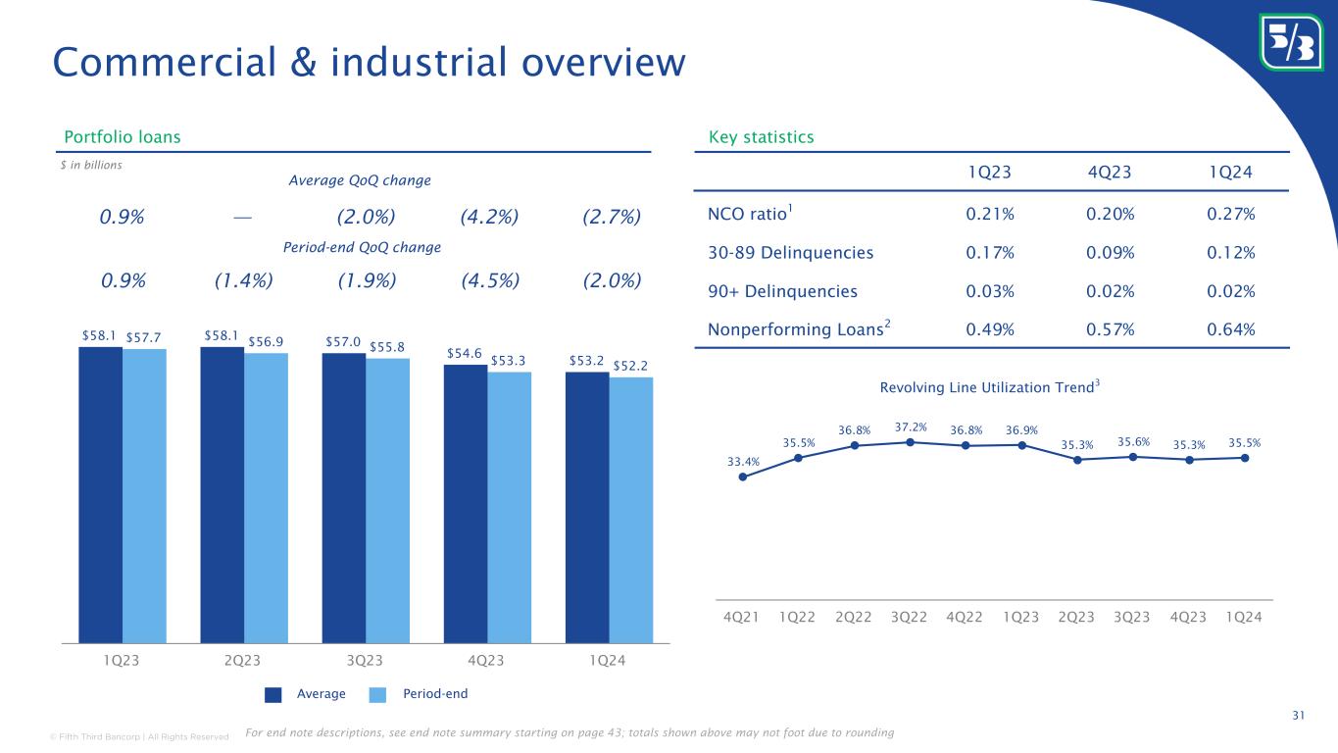Click the Period-end legend light blue swatch
The height and width of the screenshot is (753, 1338).
(x=379, y=694)
